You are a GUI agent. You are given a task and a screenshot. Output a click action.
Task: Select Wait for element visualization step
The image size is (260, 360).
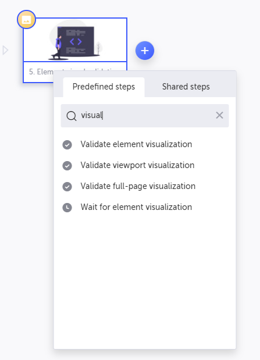pos(136,207)
